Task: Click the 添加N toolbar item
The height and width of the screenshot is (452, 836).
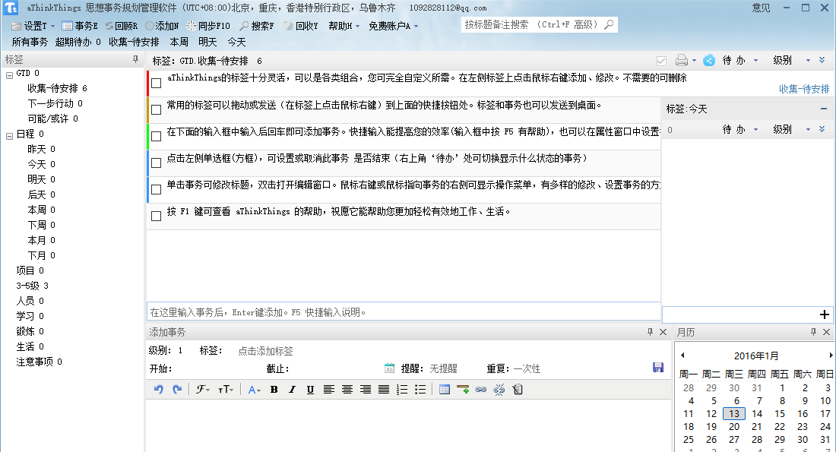Action: coord(162,26)
